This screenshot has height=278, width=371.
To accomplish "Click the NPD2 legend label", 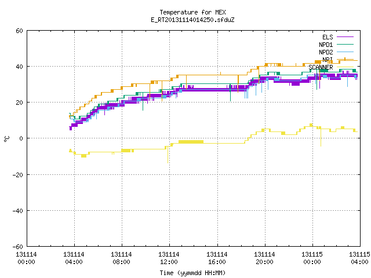I will click(326, 52).
